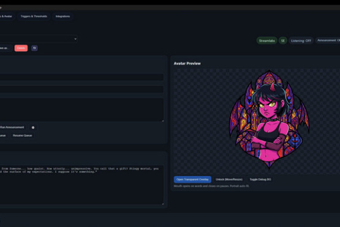The width and height of the screenshot is (340, 227).
Task: Switch to the Integrations tab
Action: pos(62,17)
